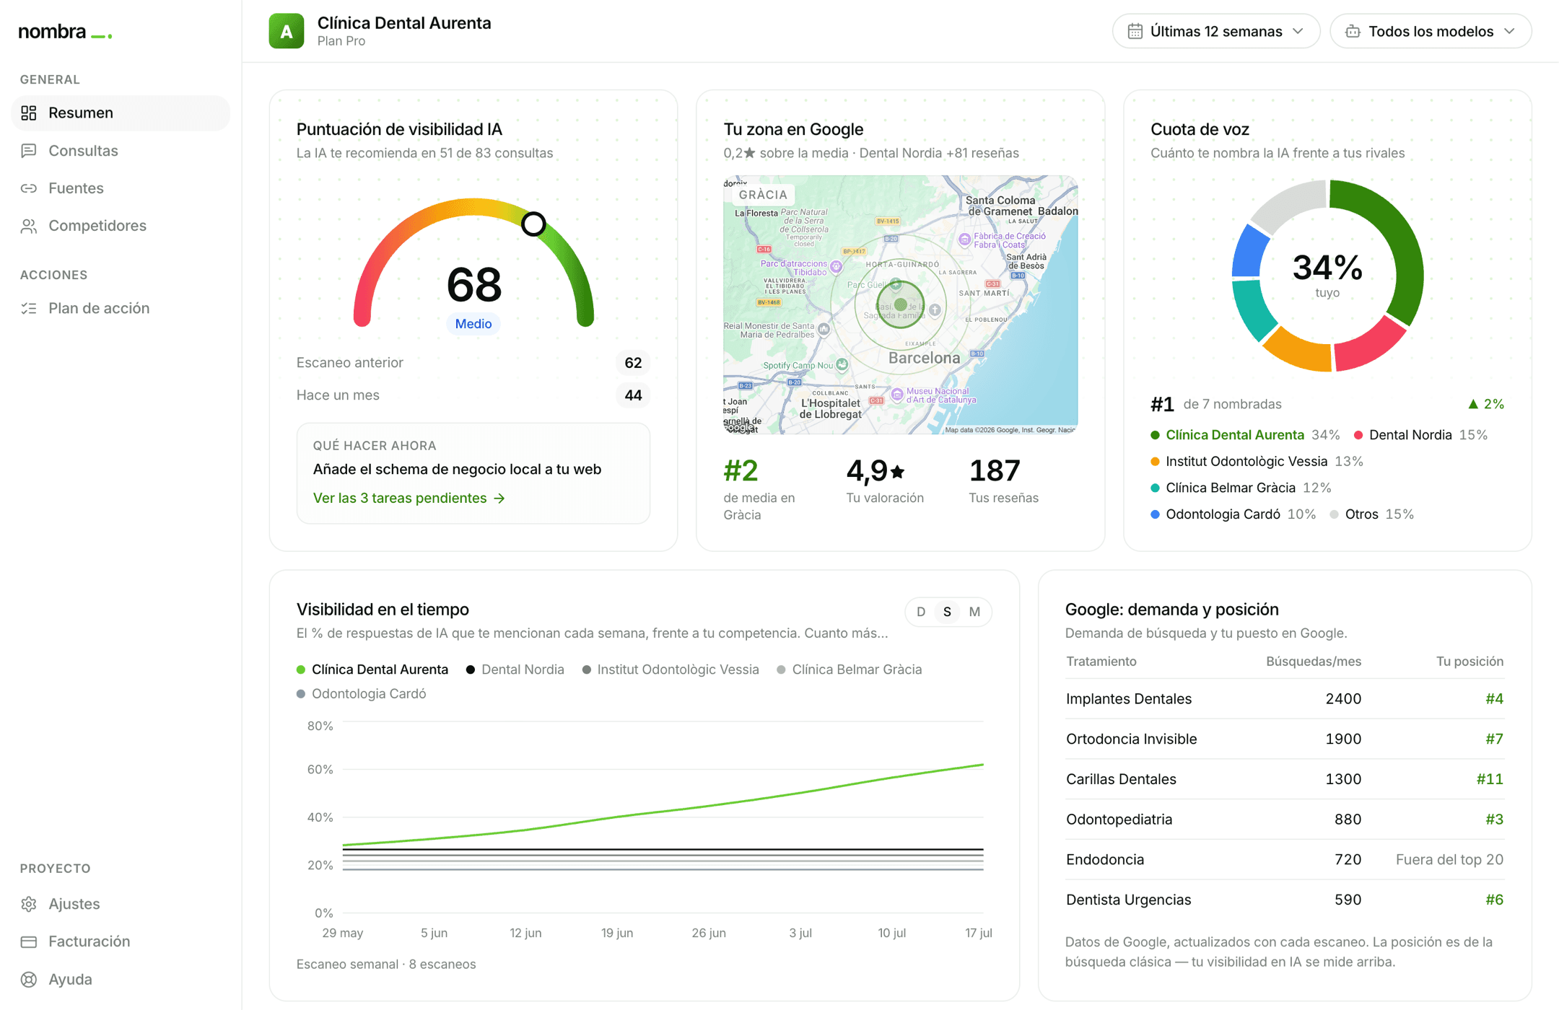Click the calendar icon in date filter

point(1135,31)
